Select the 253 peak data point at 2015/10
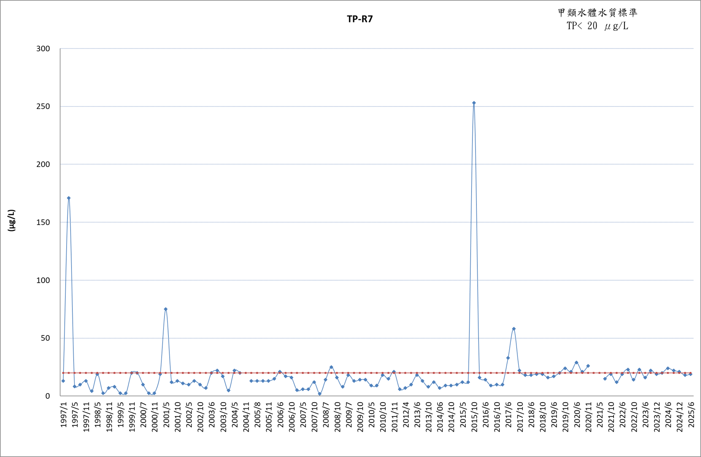 pos(474,103)
